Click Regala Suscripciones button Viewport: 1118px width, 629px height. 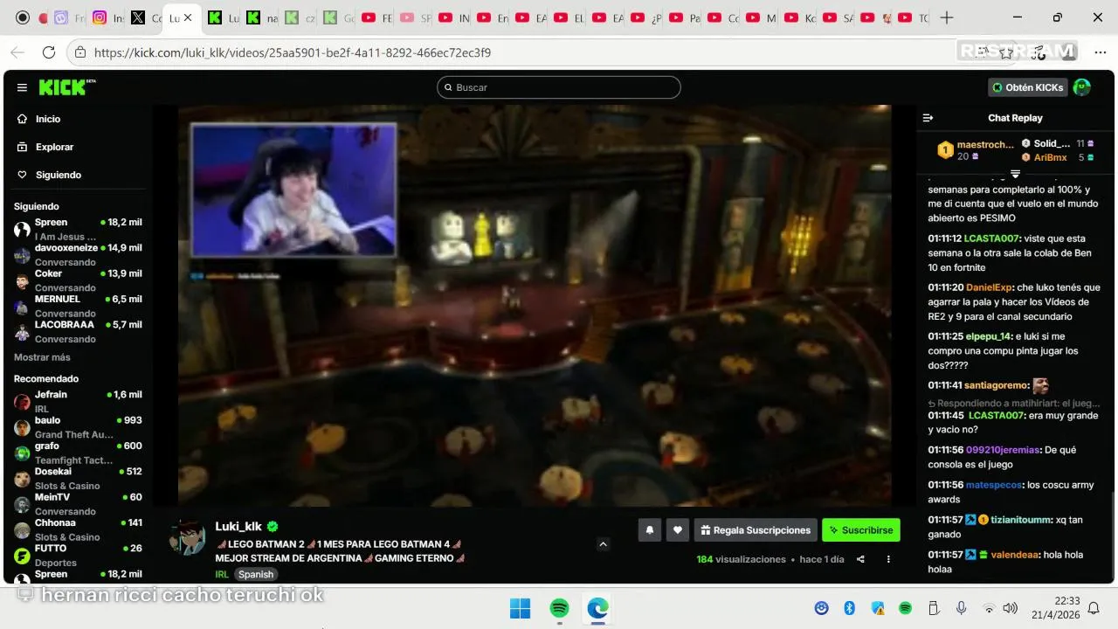755,529
